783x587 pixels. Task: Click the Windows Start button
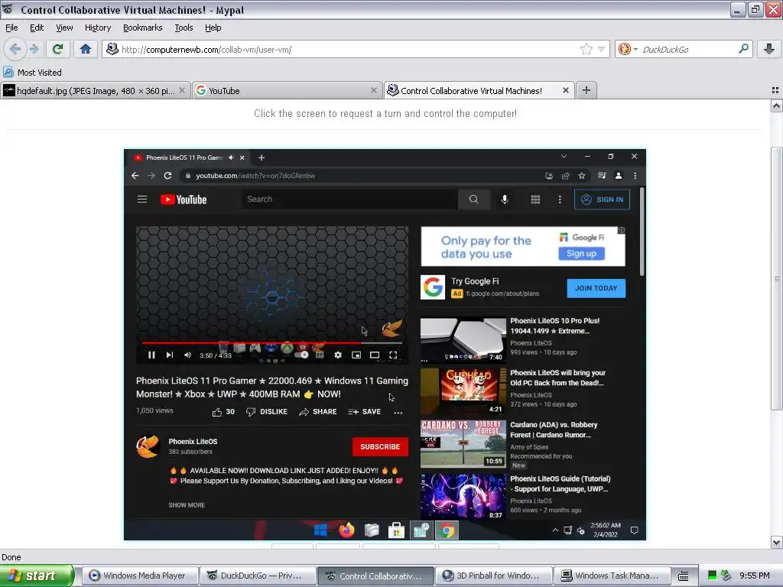point(36,576)
